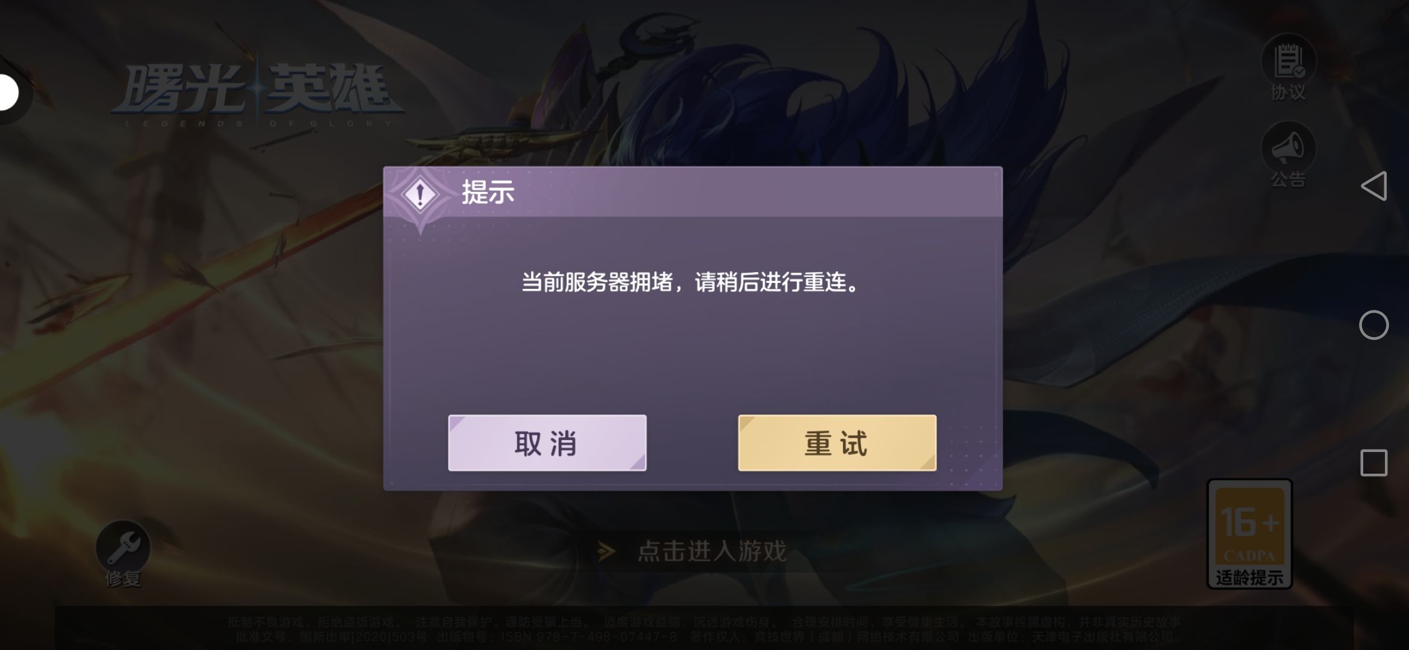Click the ISBN approval number footer line
1409x650 pixels.
pyautogui.click(x=704, y=637)
